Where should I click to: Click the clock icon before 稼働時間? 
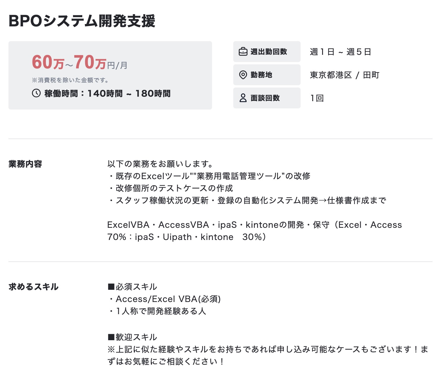point(36,93)
